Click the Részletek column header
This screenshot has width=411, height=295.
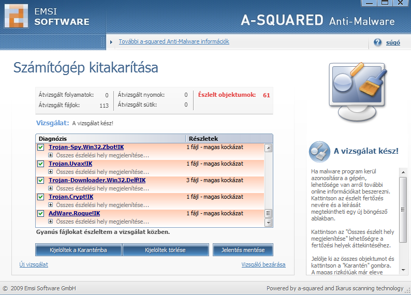229,139
